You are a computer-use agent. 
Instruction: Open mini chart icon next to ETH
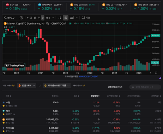coord(13,131)
